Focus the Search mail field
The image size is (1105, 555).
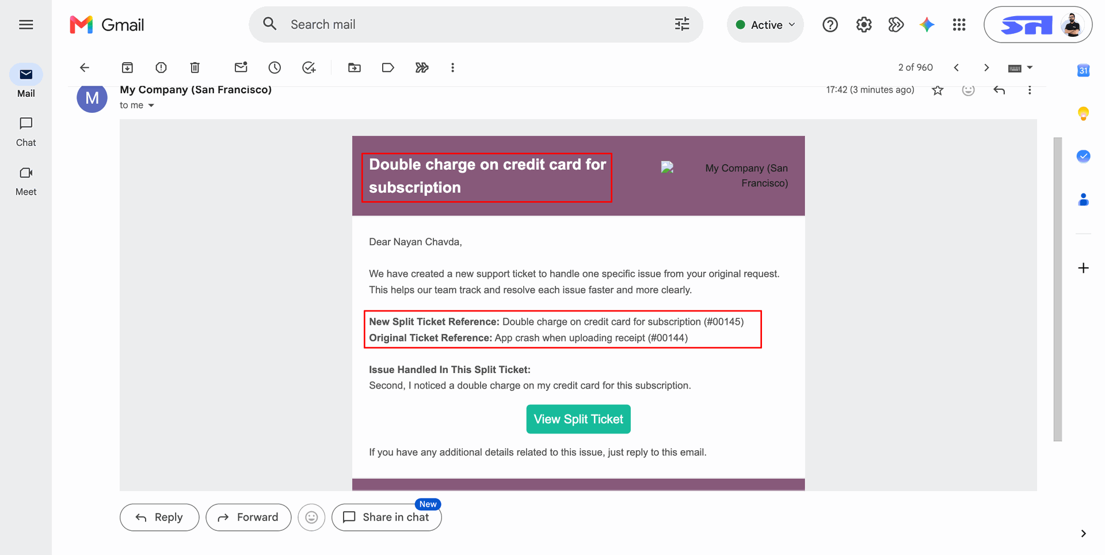click(476, 25)
